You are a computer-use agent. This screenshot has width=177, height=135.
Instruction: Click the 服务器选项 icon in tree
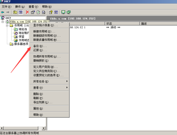pos(11,44)
